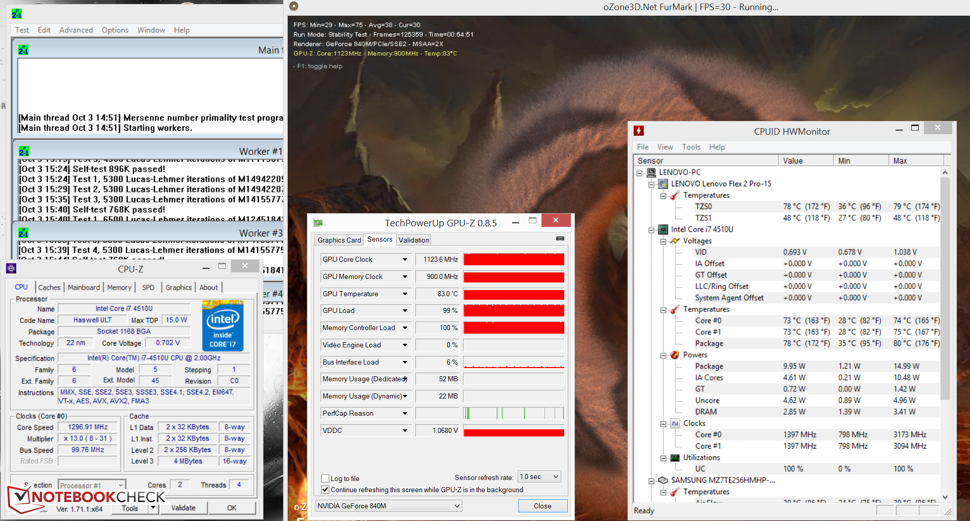
Task: Click the FurMark window title icon
Action: pyautogui.click(x=294, y=6)
